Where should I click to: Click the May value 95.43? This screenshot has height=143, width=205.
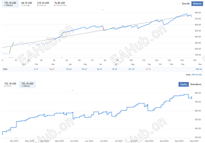(x=84, y=69)
